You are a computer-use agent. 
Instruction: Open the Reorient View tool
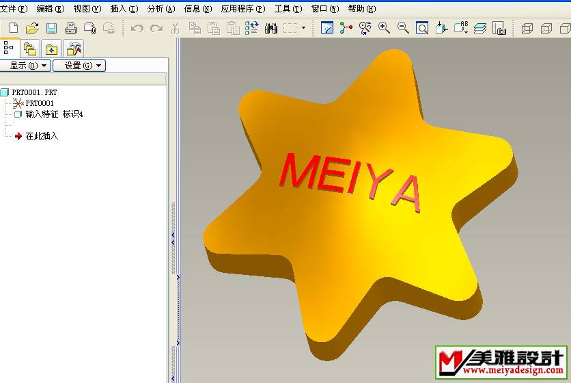pyautogui.click(x=441, y=28)
